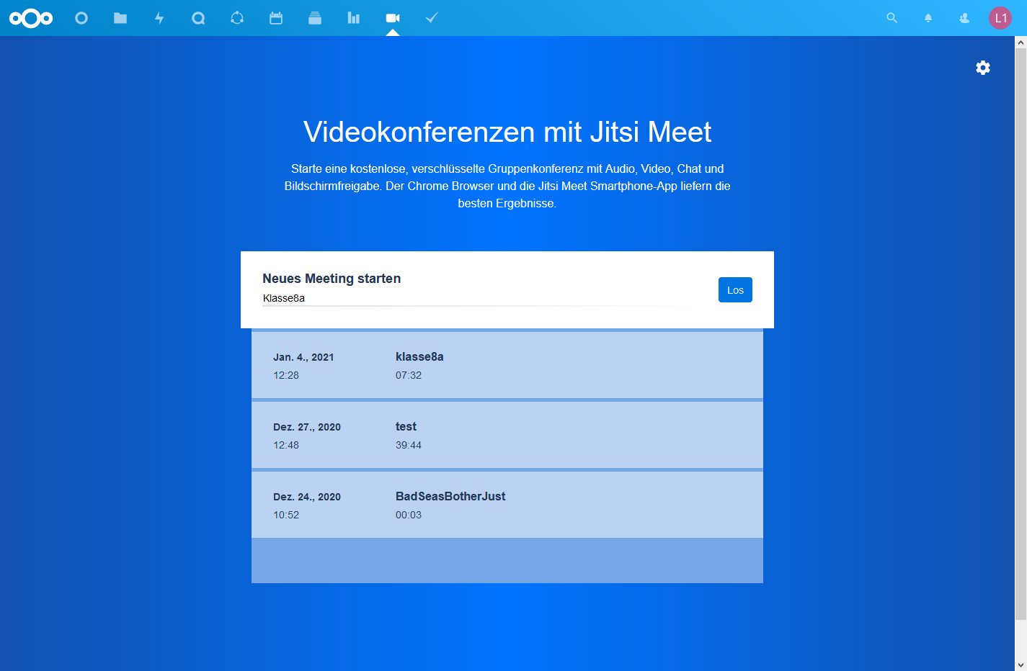Click the 12:28 time text
Screen dimensions: 1027x671
(x=286, y=375)
